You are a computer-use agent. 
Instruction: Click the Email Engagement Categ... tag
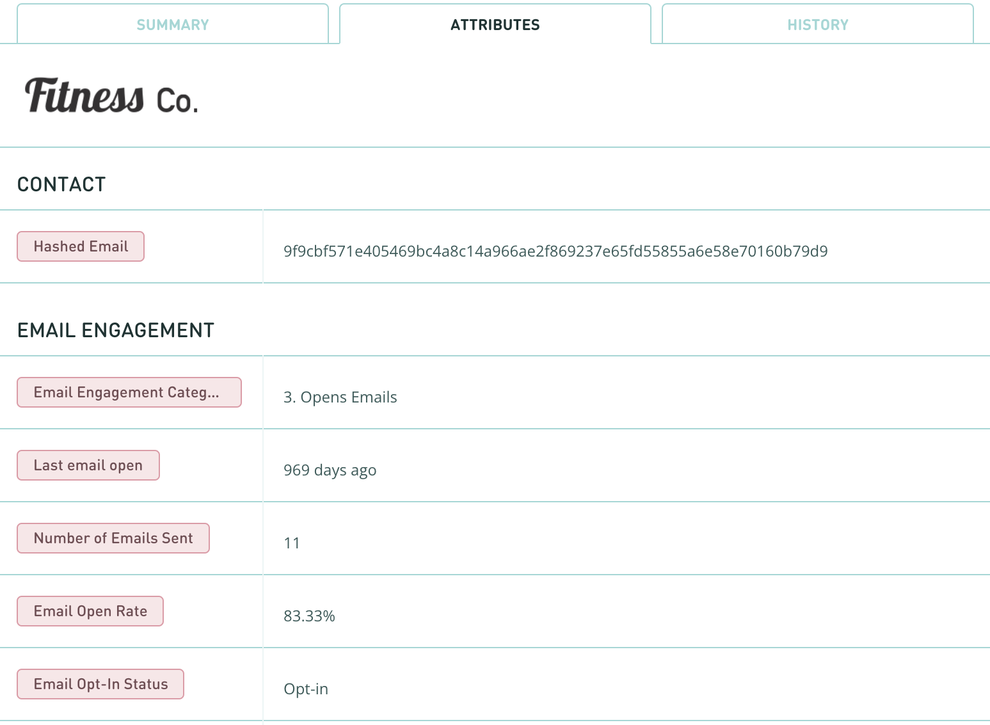[x=129, y=392]
